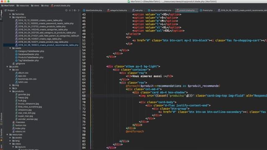
Task: Select create_categories_table.php migration file
Action: (41, 30)
